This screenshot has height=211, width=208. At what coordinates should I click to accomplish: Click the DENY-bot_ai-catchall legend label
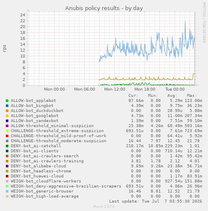(x=36, y=146)
